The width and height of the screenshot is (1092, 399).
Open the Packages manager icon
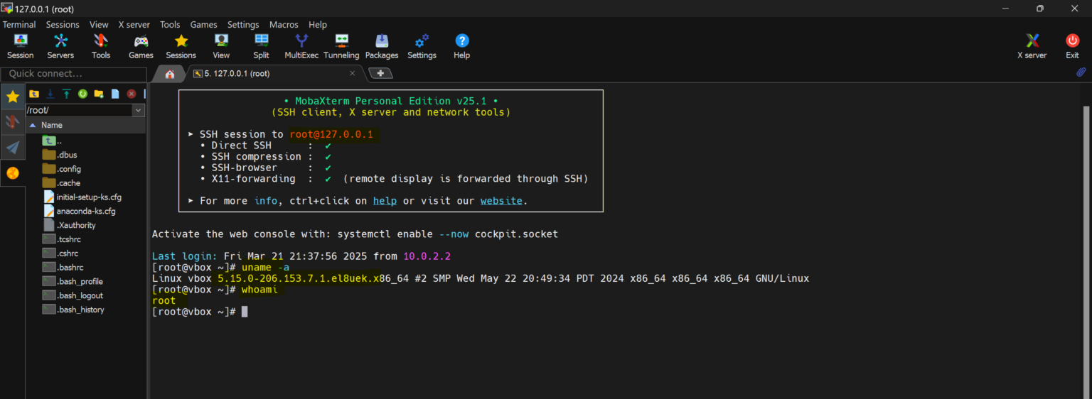pos(382,47)
